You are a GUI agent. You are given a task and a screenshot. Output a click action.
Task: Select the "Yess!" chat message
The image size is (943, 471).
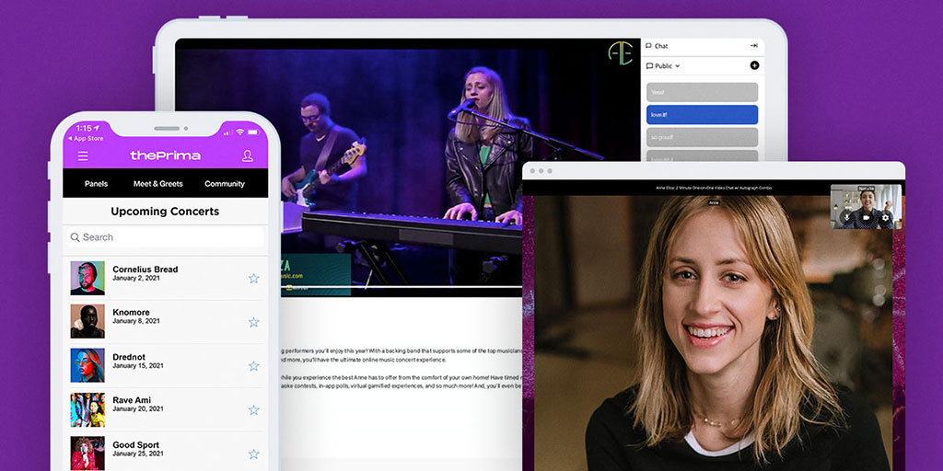pyautogui.click(x=702, y=92)
